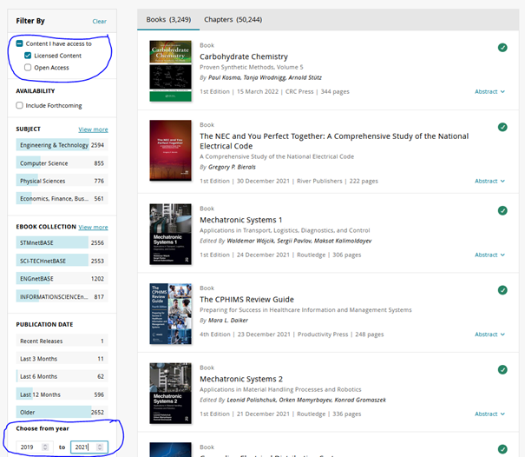525x457 pixels.
Task: Click end year 2021 stepper arrows
Action: (100, 447)
